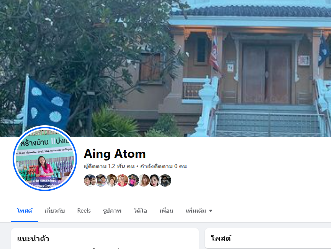Click the first friend avatar with two people

(90, 180)
